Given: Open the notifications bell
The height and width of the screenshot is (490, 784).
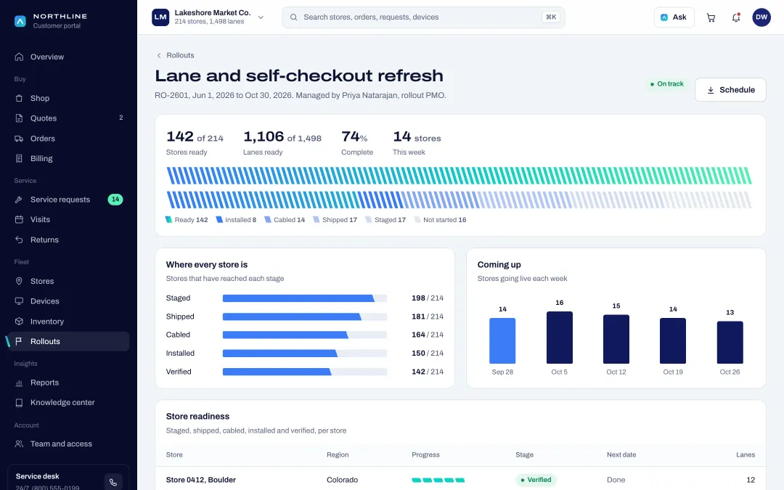Looking at the screenshot, I should coord(736,17).
